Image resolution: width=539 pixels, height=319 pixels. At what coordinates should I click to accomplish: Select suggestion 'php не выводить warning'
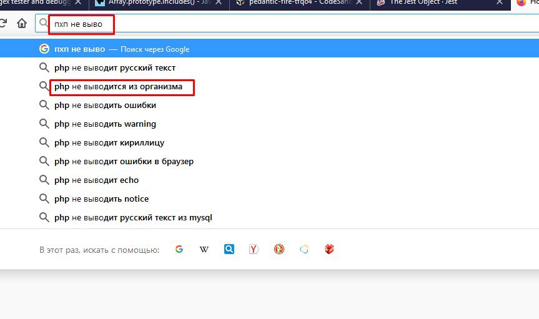[270, 124]
